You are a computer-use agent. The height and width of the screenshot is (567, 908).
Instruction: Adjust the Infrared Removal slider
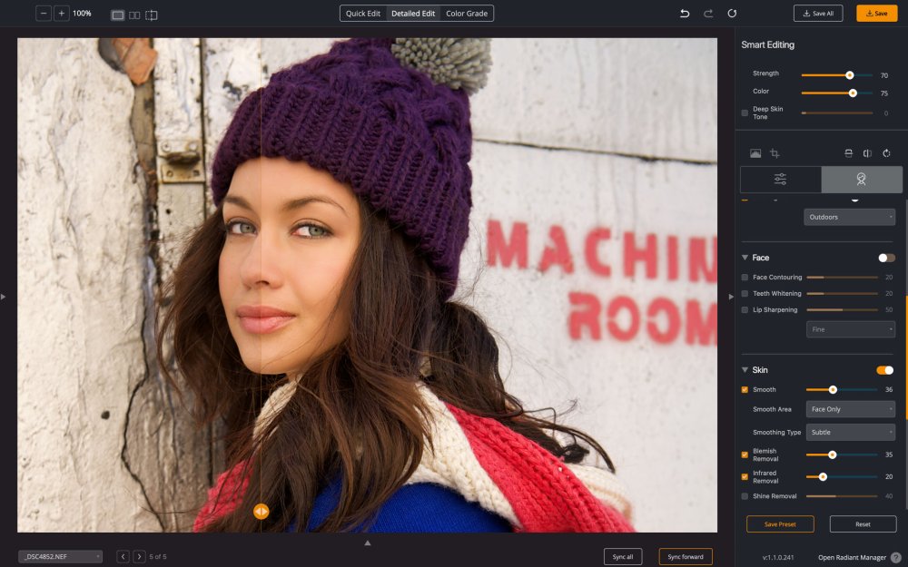coord(842,477)
